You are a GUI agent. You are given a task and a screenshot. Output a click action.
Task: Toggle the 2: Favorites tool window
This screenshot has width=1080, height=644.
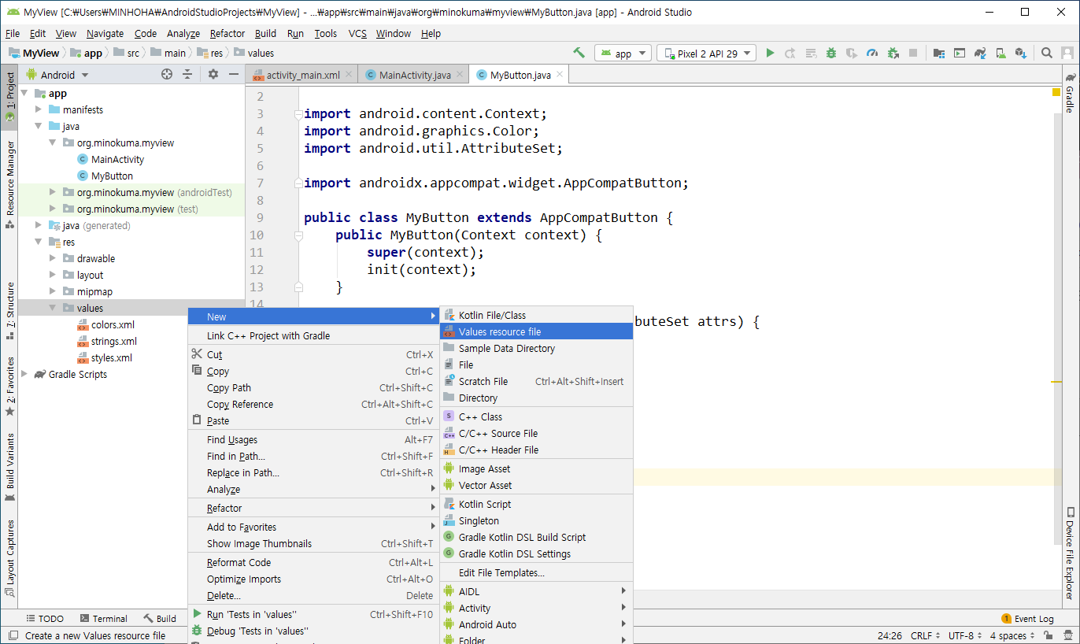point(9,385)
